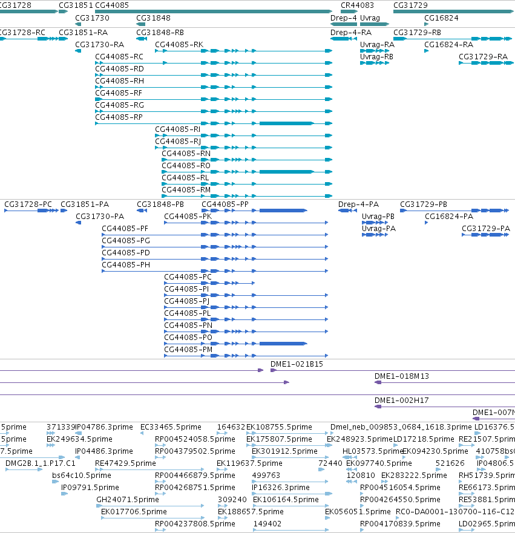
Task: Click the large coding block of CG44085-PP
Action: 283,211
